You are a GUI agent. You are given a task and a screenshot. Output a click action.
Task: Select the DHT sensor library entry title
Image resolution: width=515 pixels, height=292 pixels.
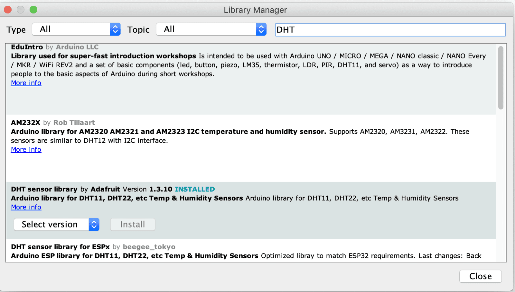(44, 189)
